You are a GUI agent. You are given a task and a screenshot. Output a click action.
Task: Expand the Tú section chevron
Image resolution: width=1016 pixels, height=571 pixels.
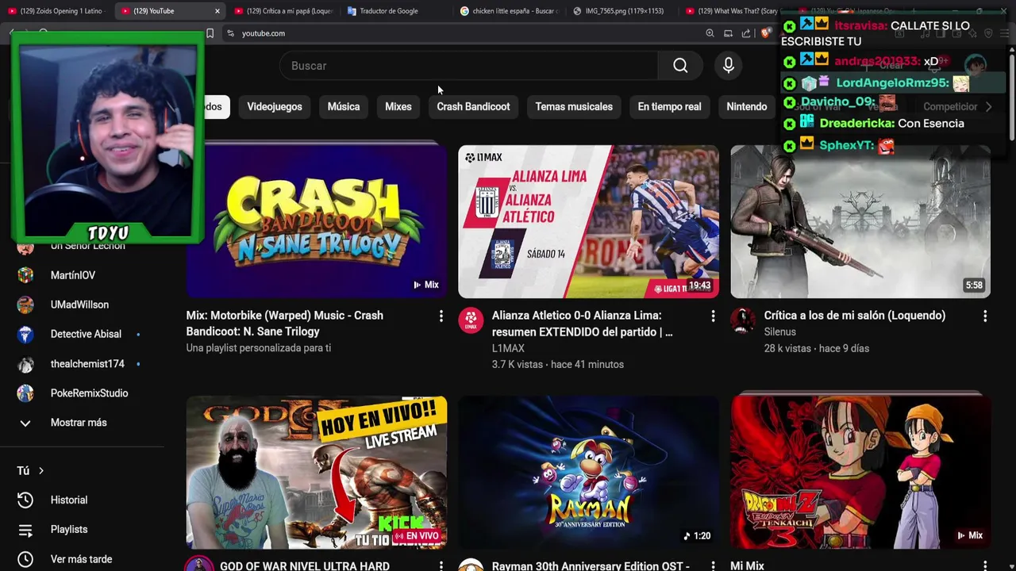click(41, 471)
